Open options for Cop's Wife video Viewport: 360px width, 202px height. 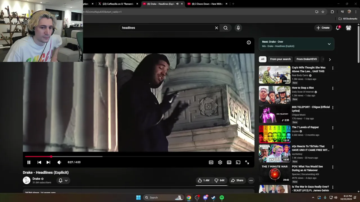point(333,68)
